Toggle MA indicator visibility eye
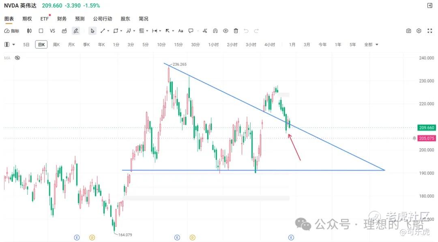438x242 pixels. [x=17, y=58]
